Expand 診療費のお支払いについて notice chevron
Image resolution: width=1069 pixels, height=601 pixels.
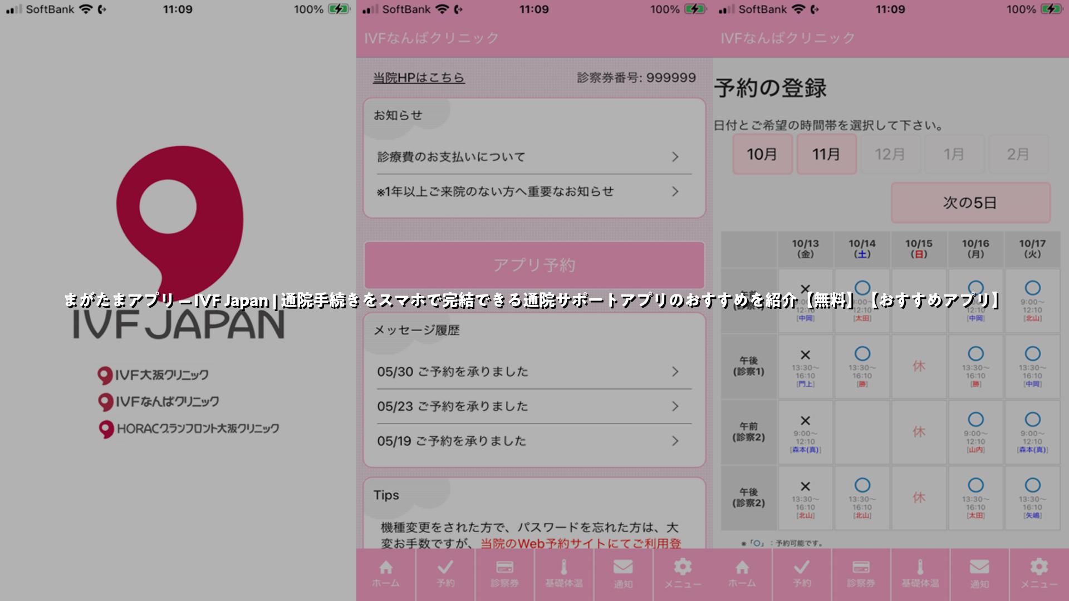tap(675, 157)
